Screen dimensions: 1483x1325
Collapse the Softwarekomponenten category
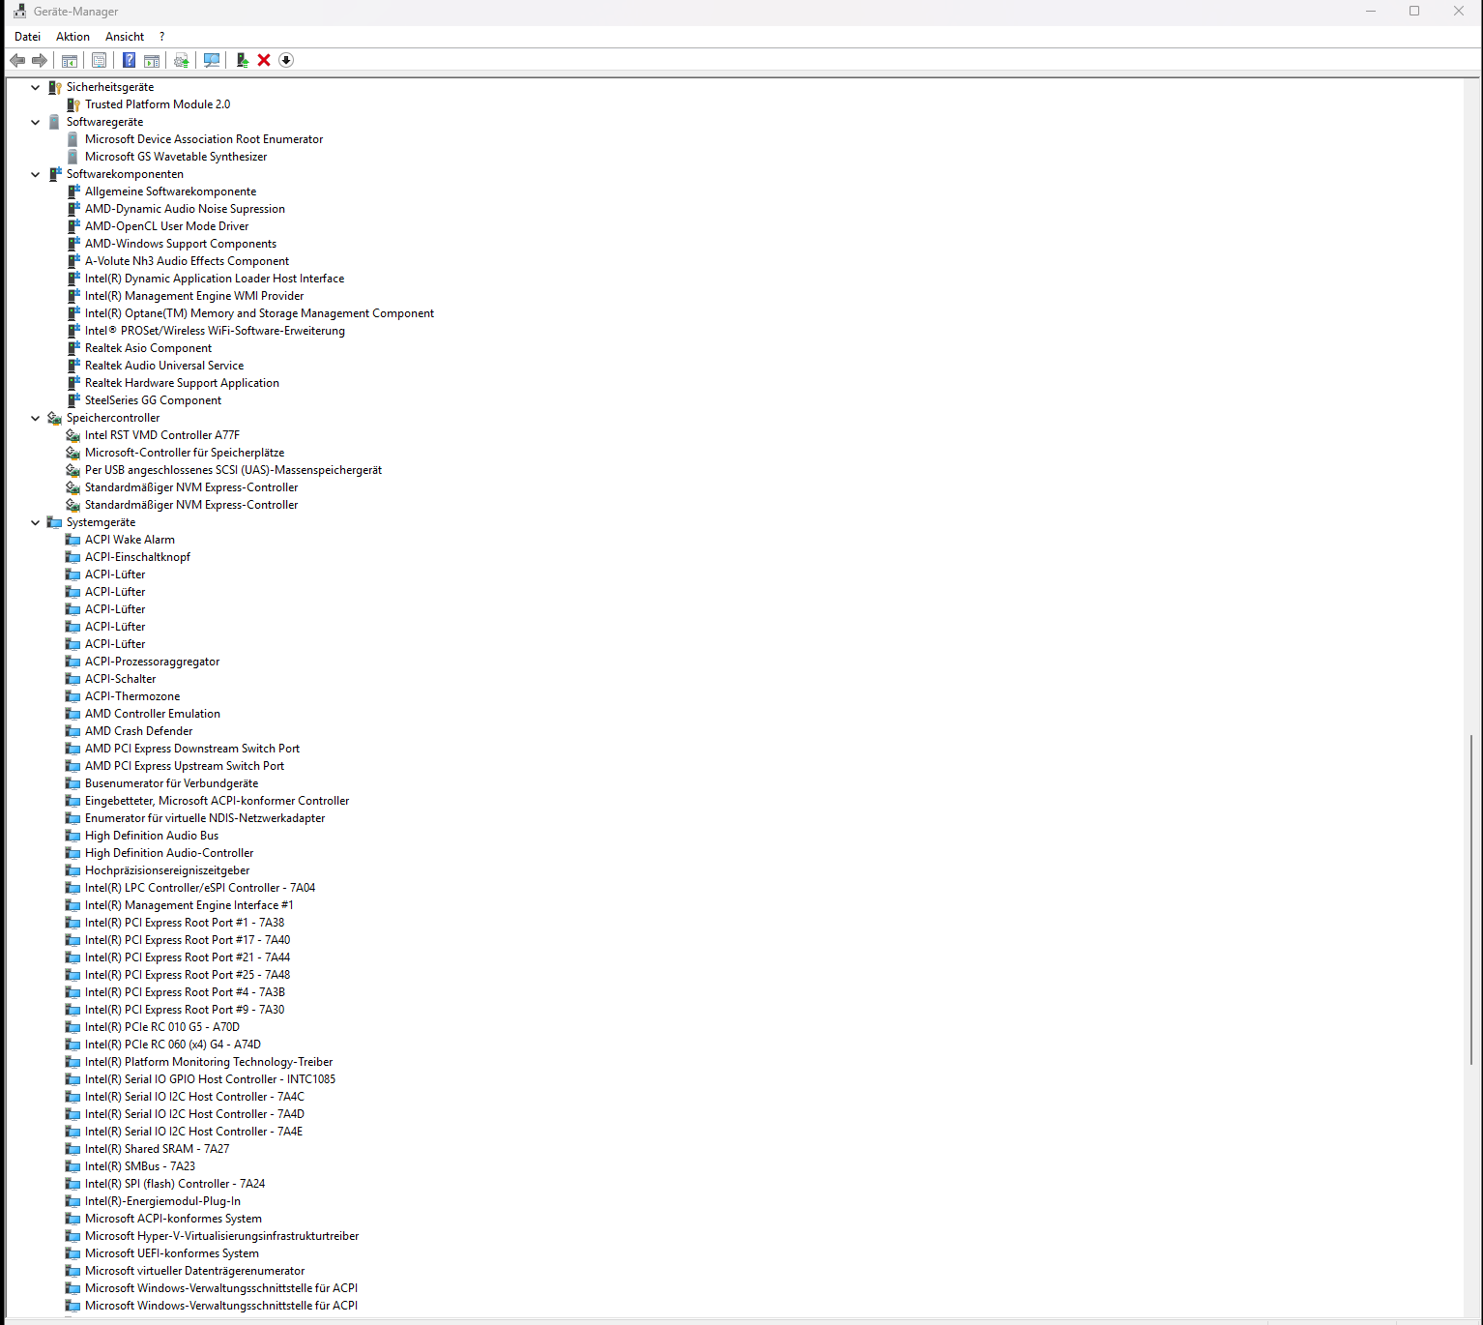36,174
